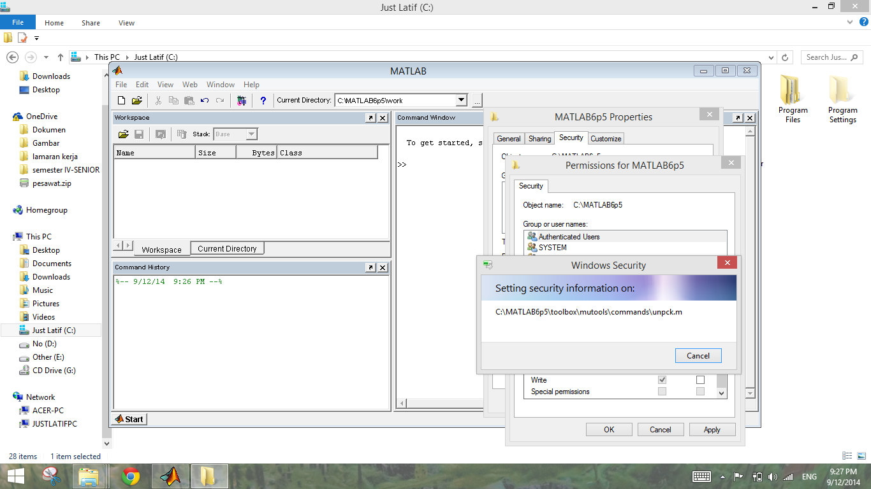Select Authenticated Users in group list
This screenshot has height=489, width=871.
[x=625, y=237]
